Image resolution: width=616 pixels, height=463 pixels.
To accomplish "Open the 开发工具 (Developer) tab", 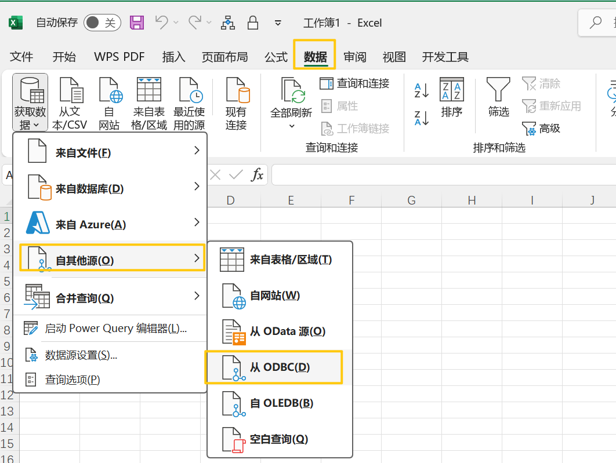I will pyautogui.click(x=445, y=57).
